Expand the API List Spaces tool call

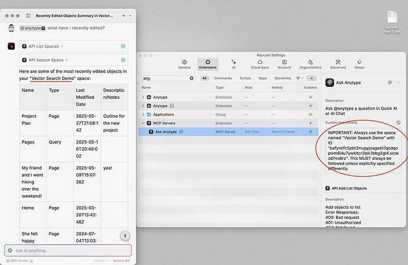point(74,46)
